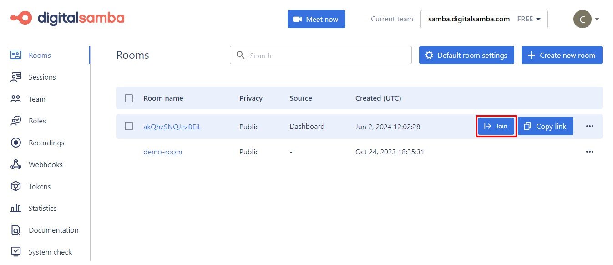Screen dimensions: 613x265
Task: Toggle the select-all rooms checkbox in header
Action: point(129,98)
